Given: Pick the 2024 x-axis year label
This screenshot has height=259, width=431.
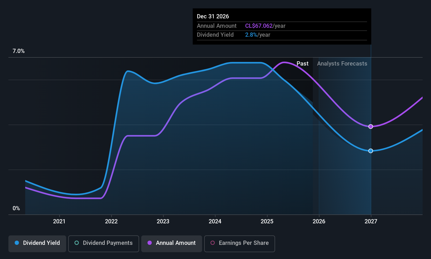Looking at the screenshot, I should pos(215,222).
